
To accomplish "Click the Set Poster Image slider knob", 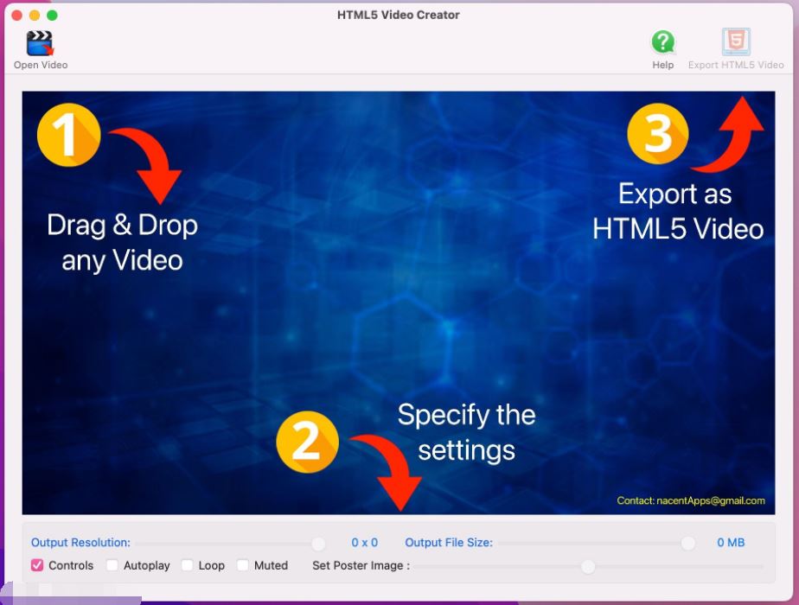I will tap(588, 566).
